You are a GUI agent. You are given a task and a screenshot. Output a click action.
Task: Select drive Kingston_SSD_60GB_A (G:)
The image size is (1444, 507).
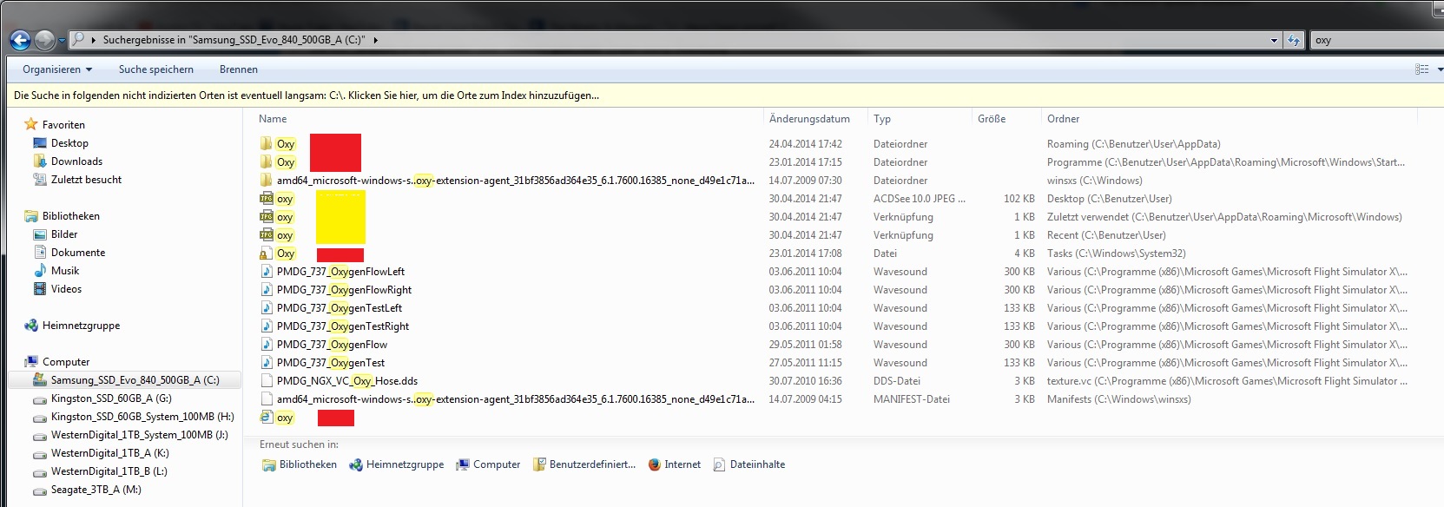pyautogui.click(x=111, y=398)
